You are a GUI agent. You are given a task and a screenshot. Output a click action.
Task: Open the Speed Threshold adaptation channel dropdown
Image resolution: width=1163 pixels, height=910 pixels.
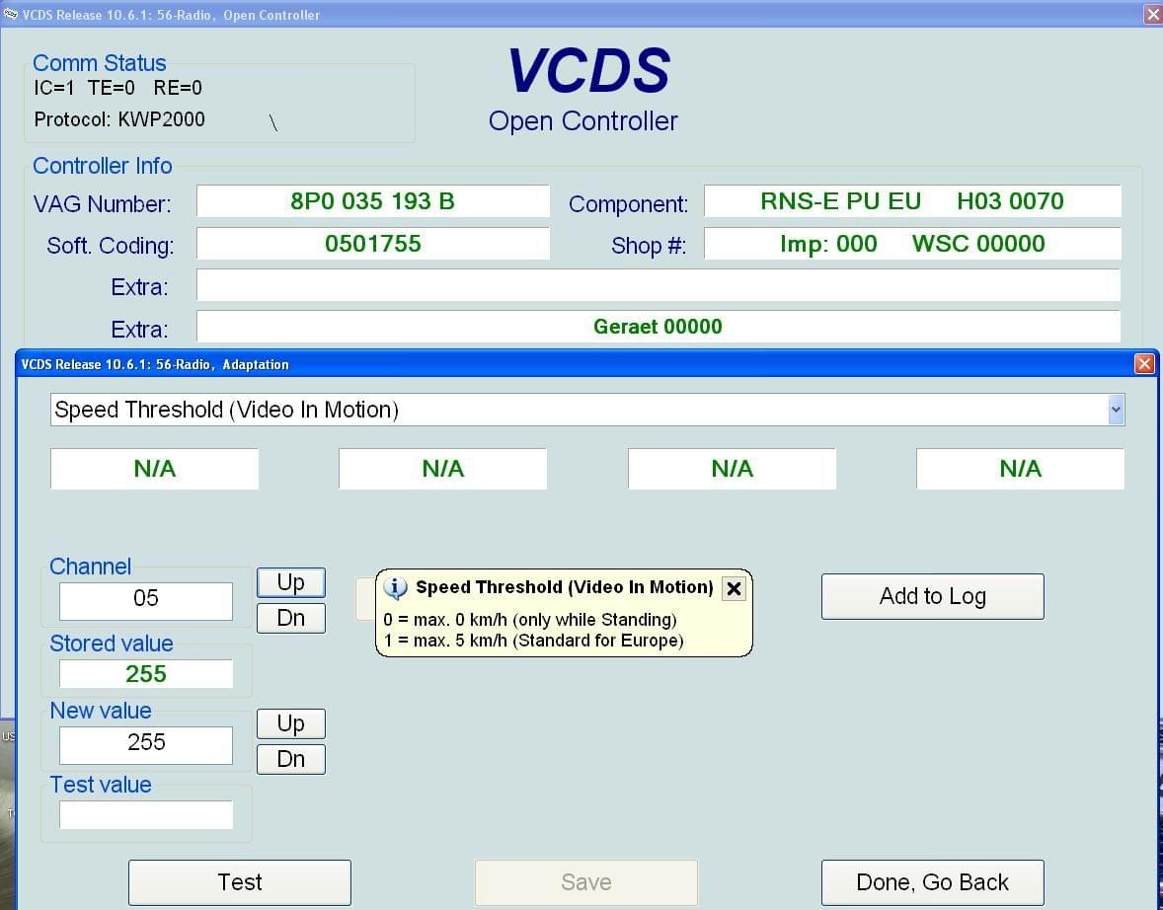click(x=1116, y=410)
